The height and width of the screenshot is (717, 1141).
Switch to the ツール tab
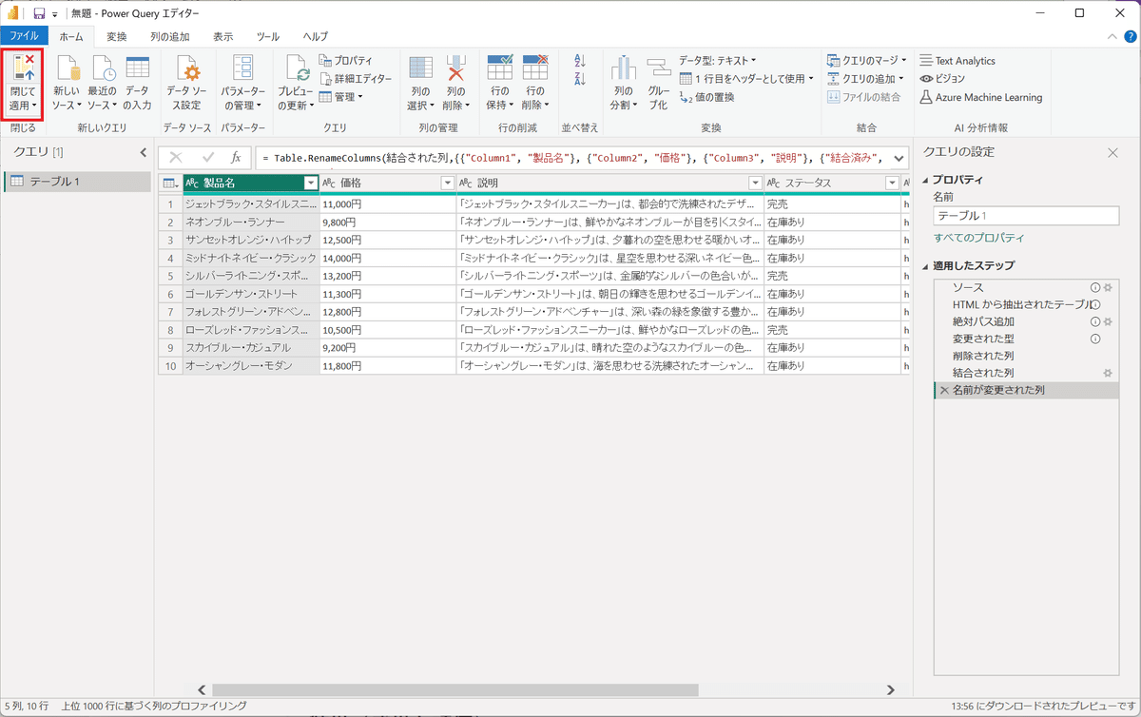[x=268, y=36]
